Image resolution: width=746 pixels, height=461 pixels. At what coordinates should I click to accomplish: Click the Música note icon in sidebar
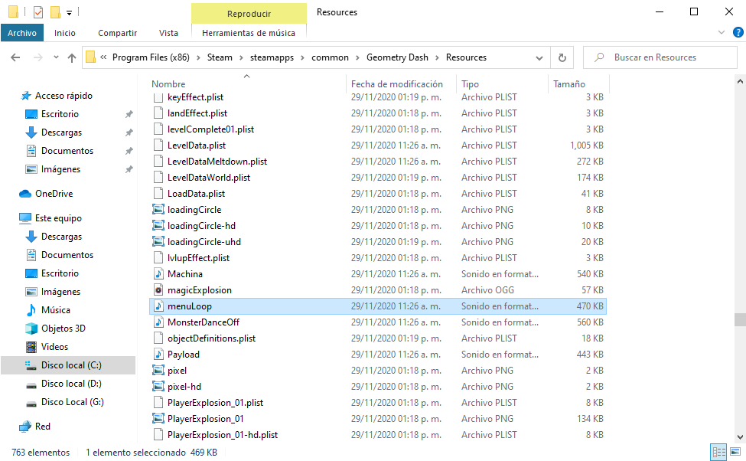[x=31, y=310]
